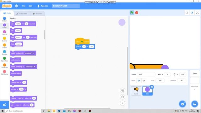201x113 pixels.
Task: Open the File menu
Action: point(24,6)
